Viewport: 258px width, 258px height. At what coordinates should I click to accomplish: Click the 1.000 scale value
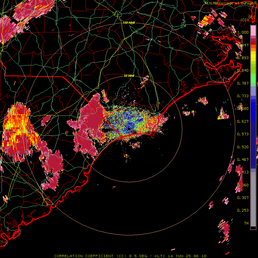click(243, 32)
